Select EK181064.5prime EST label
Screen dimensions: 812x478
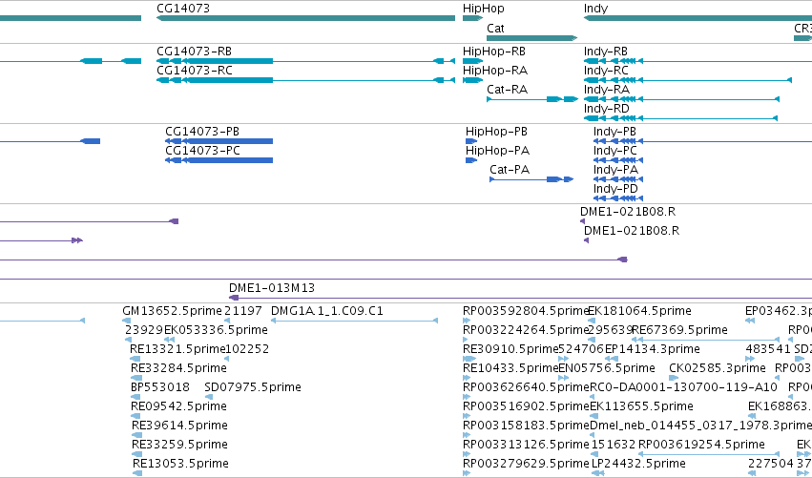[x=639, y=311]
